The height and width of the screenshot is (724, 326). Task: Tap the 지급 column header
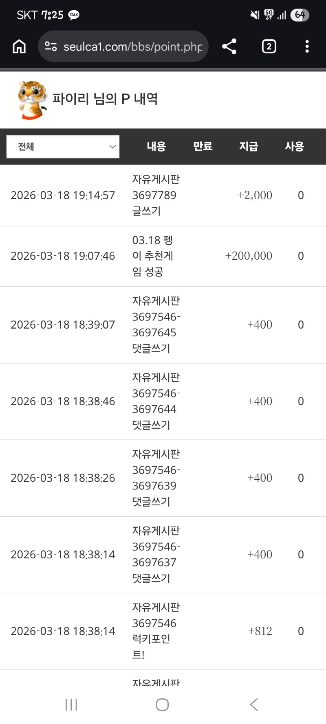click(x=249, y=147)
